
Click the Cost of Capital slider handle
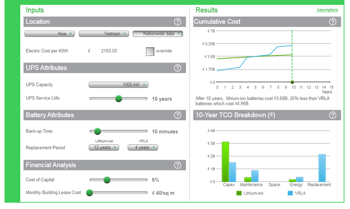click(107, 180)
